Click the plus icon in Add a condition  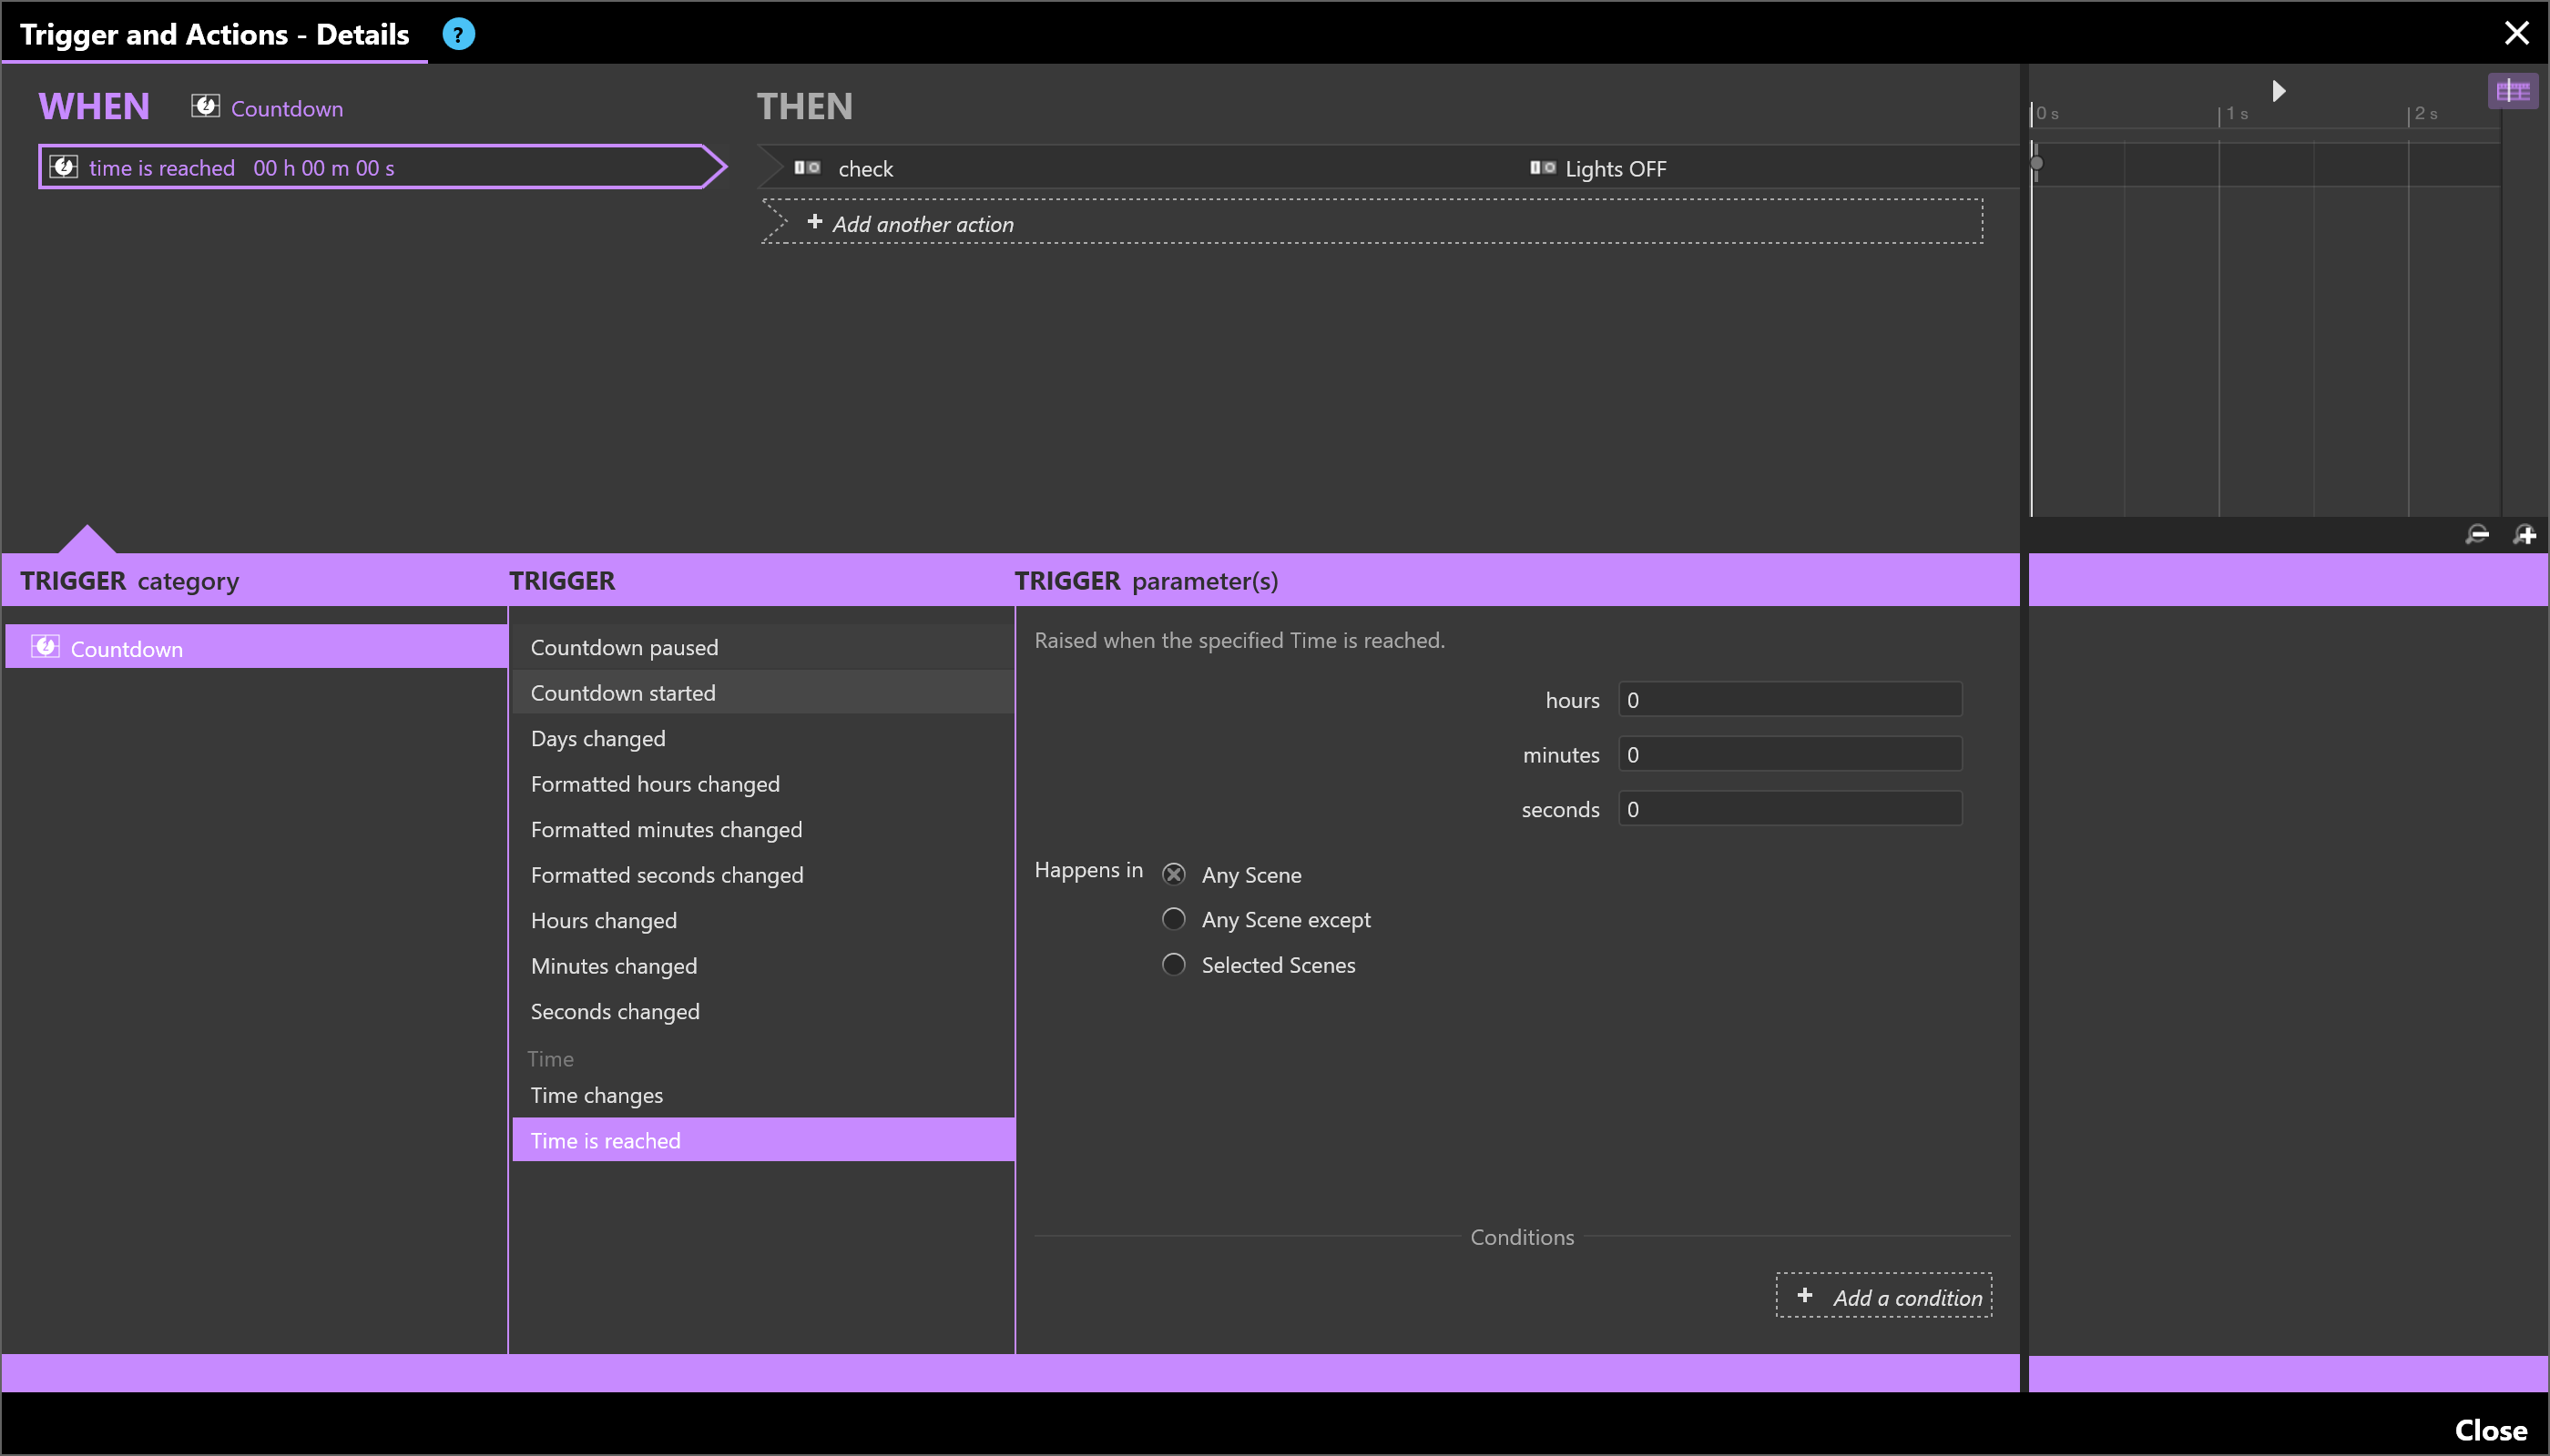(x=1804, y=1295)
